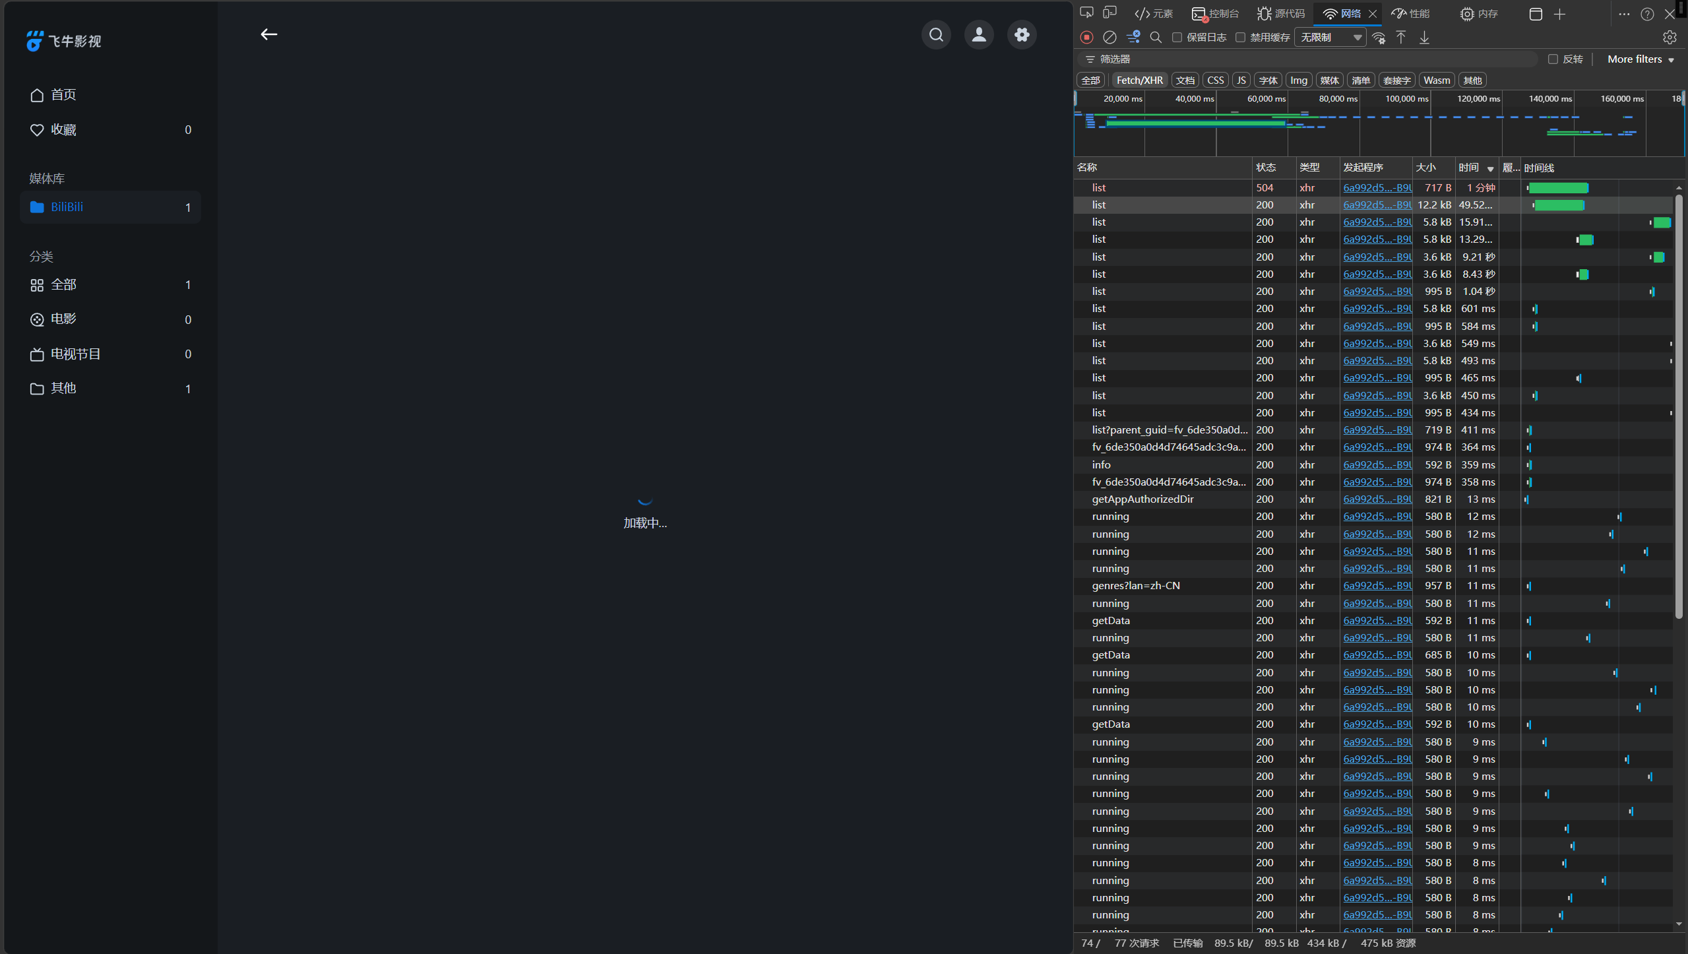Select the 媒体 filter
This screenshot has height=954, width=1688.
tap(1329, 80)
